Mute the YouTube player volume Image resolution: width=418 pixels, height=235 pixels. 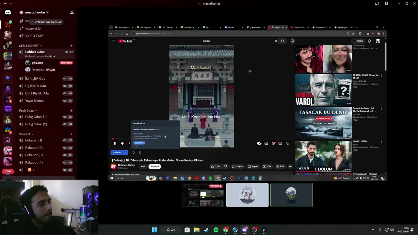(122, 143)
